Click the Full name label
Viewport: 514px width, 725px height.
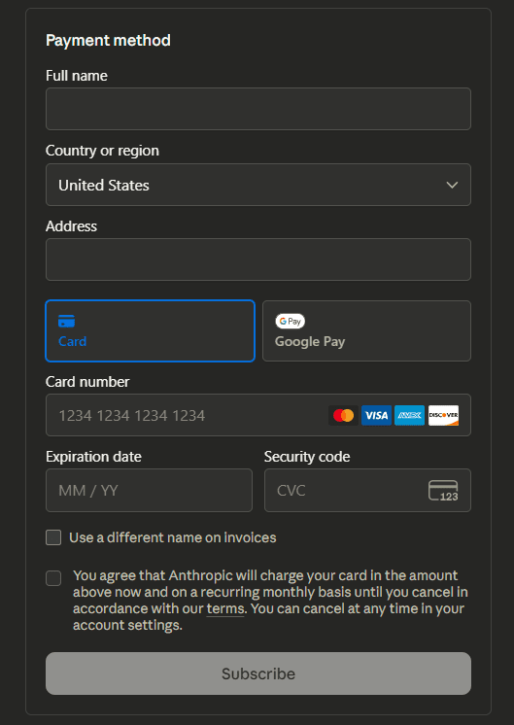(77, 76)
